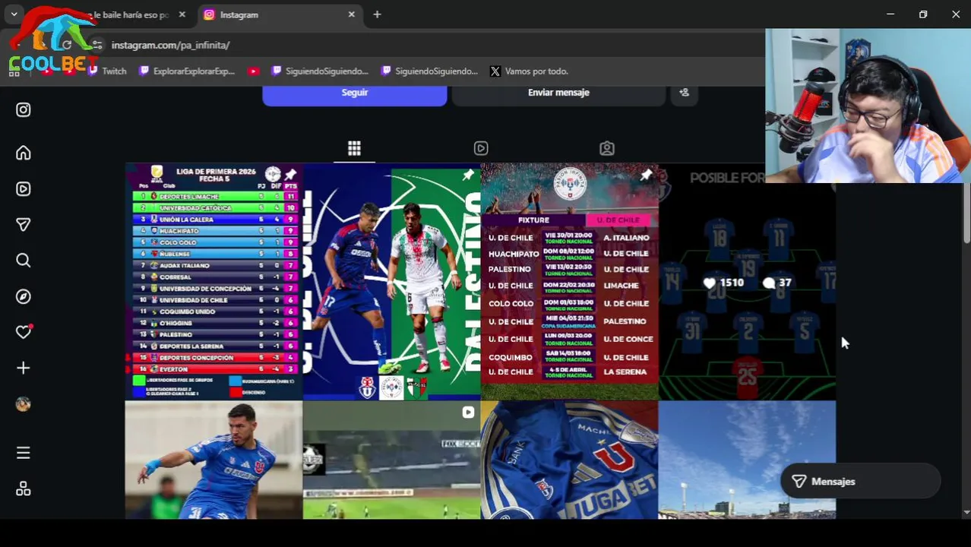
Task: Open the Twitch bookmark
Action: (107, 71)
